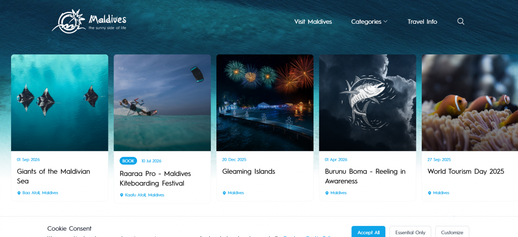Viewport: 518px width, 237px height.
Task: Select the manta rays thumbnail image
Action: (x=60, y=103)
